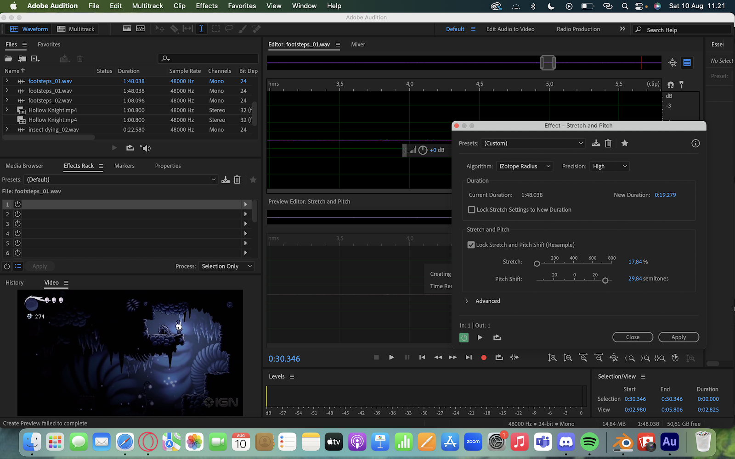Viewport: 735px width, 459px height.
Task: Click Close in Stretch and Pitch dialog
Action: [x=633, y=337]
